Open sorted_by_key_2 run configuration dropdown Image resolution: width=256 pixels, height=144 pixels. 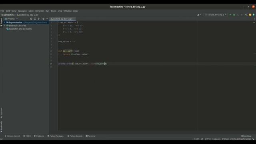216,15
